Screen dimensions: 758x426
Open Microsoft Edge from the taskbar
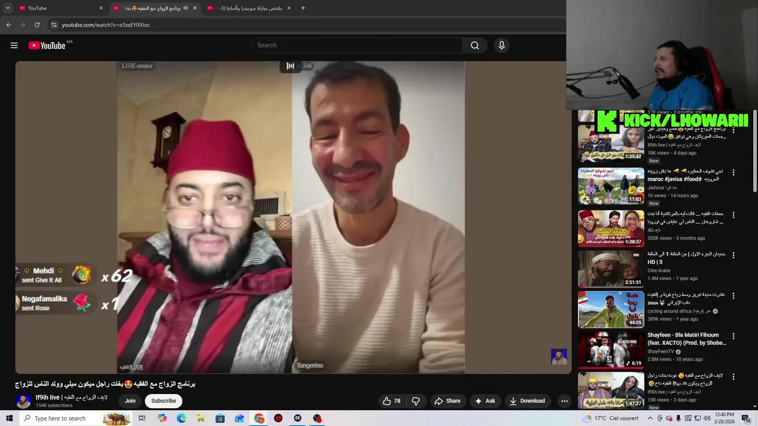181,418
